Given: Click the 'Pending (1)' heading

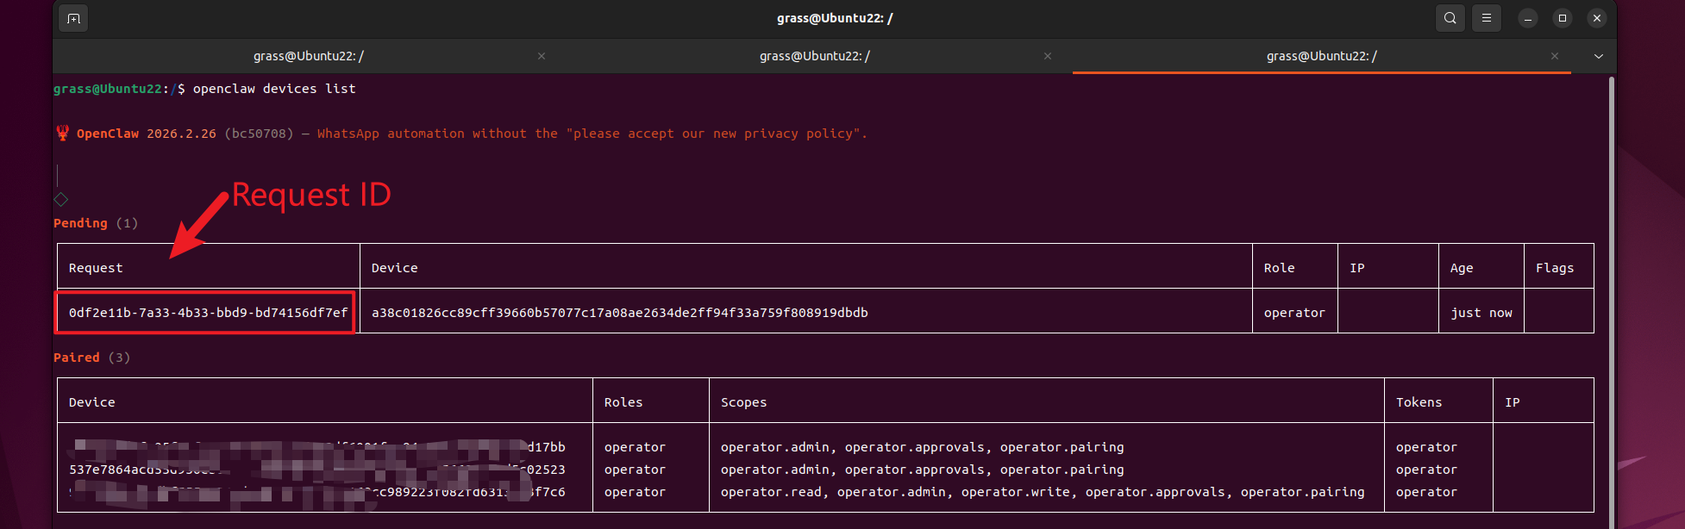Looking at the screenshot, I should pyautogui.click(x=96, y=223).
